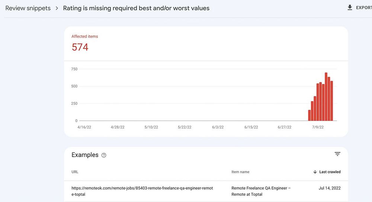Click the Examples section heading
Viewport: 372px width, 202px height.
point(85,155)
